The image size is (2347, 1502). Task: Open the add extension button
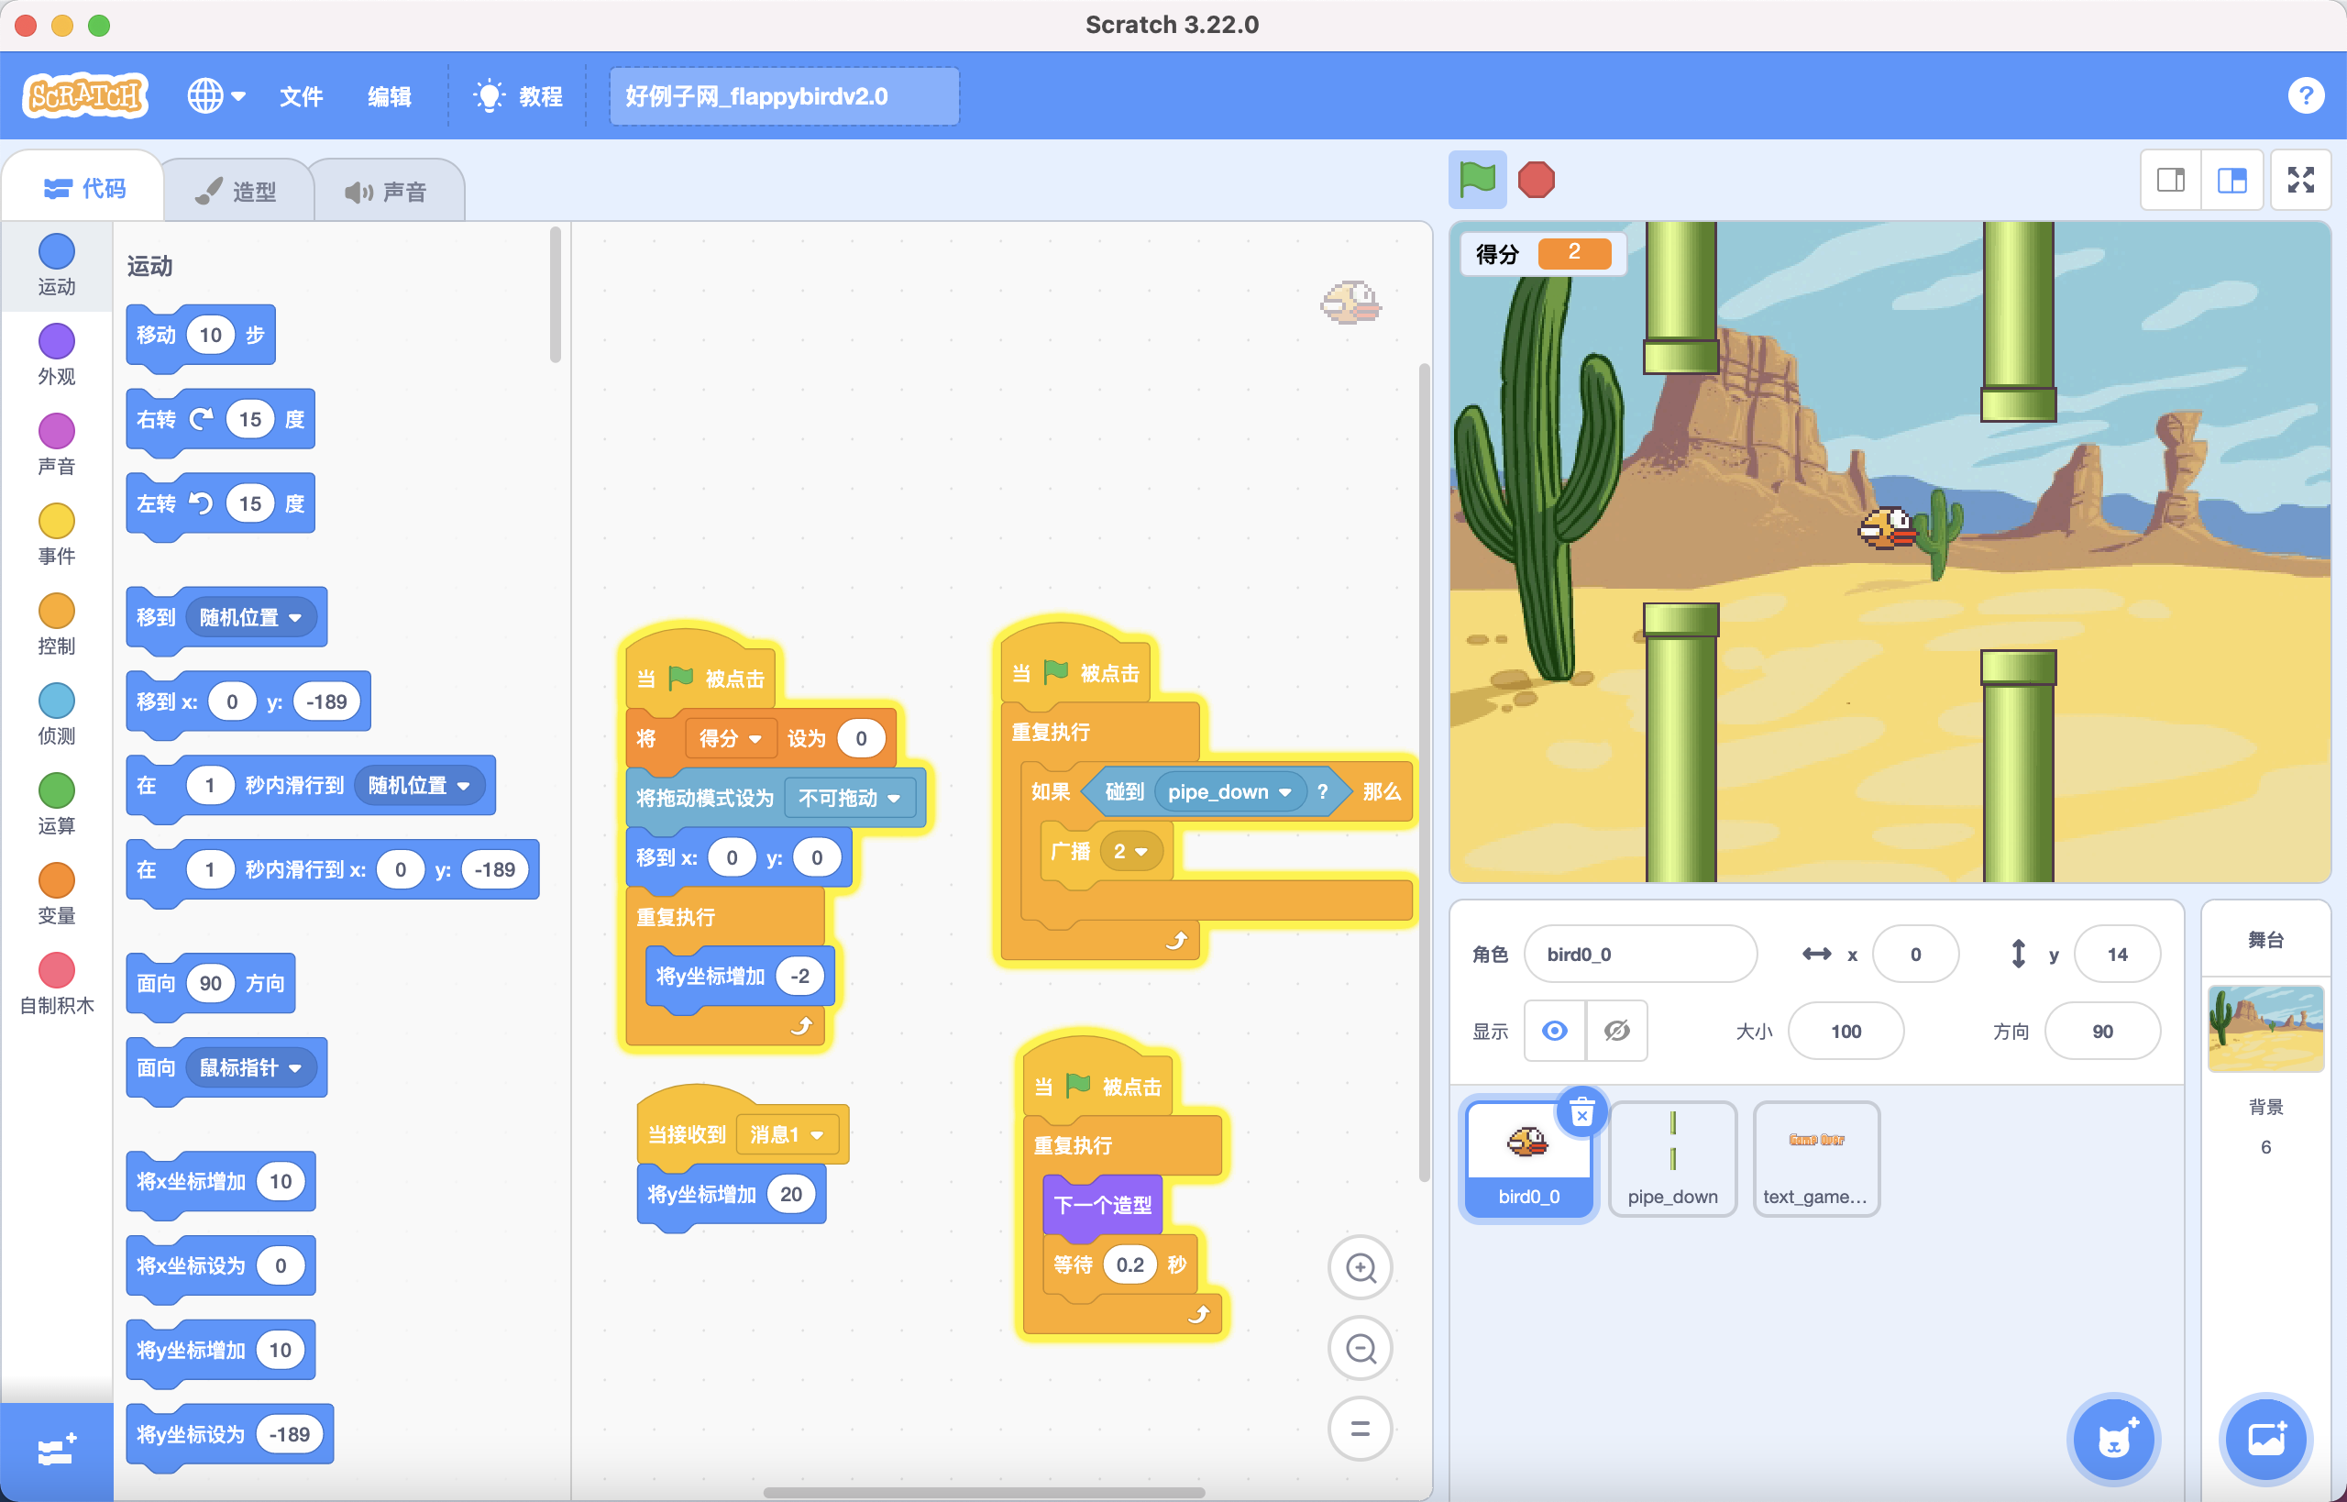tap(57, 1452)
